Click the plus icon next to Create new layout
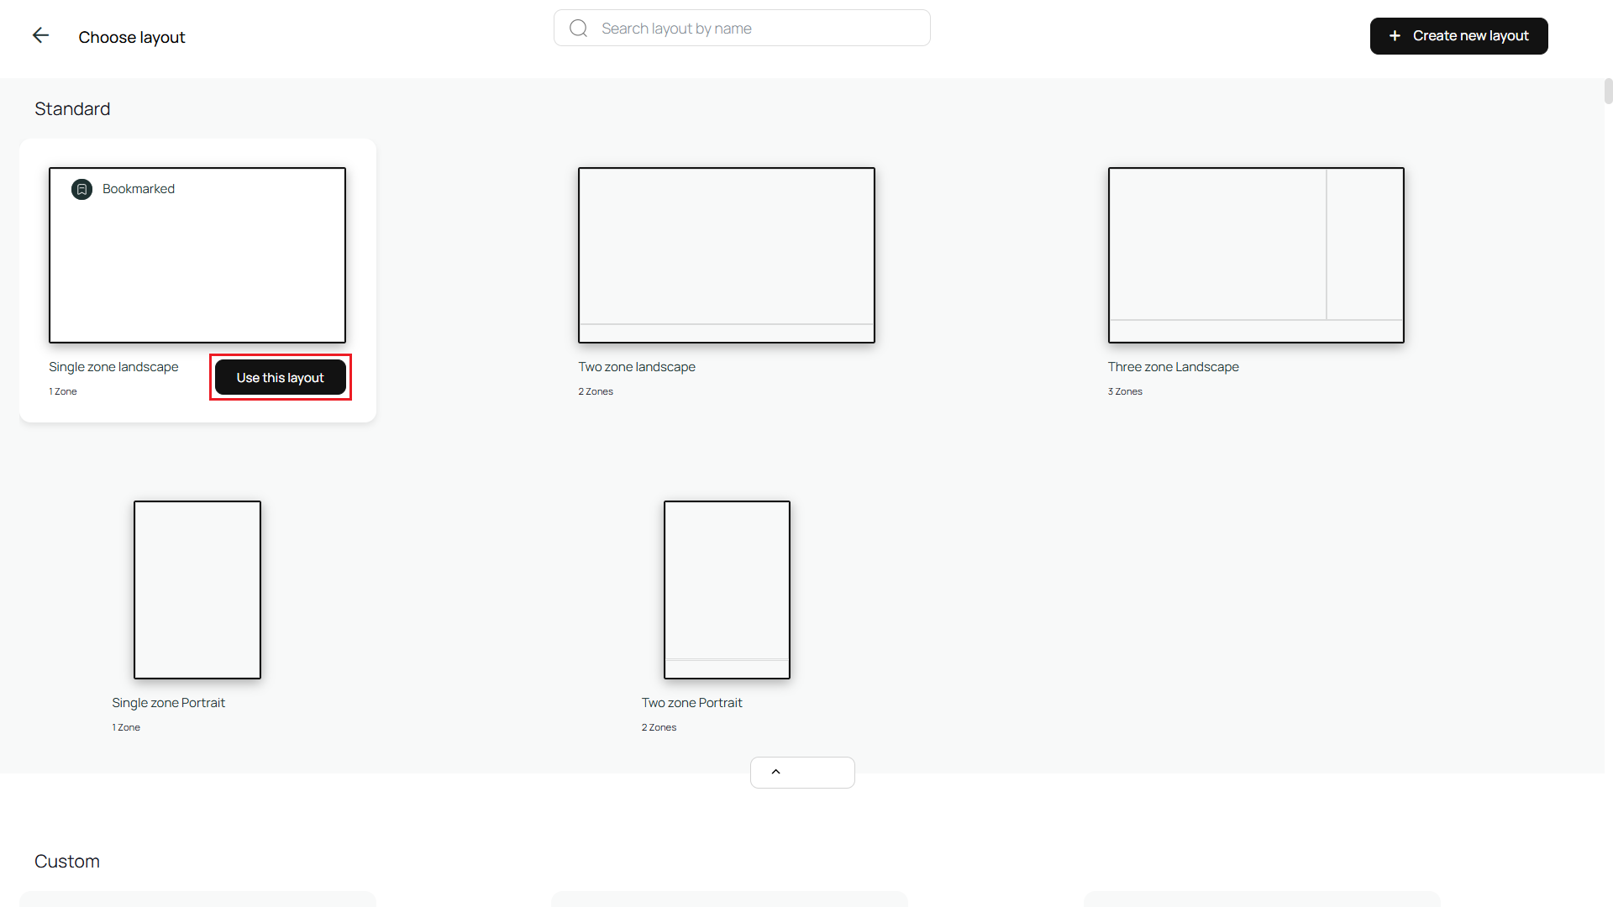 (1395, 35)
